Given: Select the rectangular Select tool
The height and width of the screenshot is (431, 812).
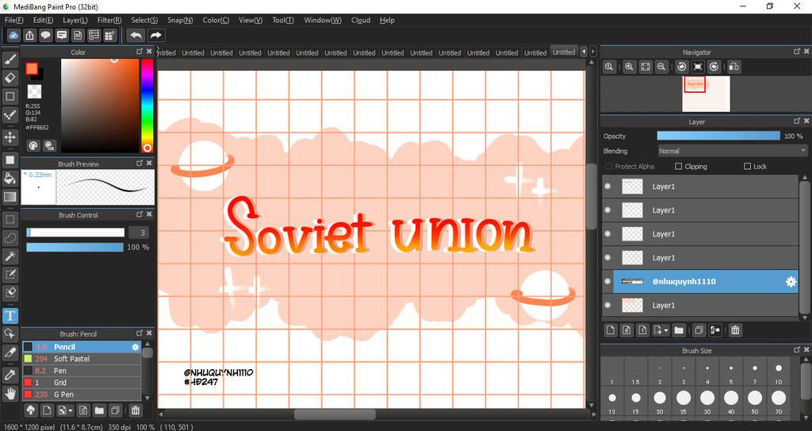Looking at the screenshot, I should click(10, 219).
